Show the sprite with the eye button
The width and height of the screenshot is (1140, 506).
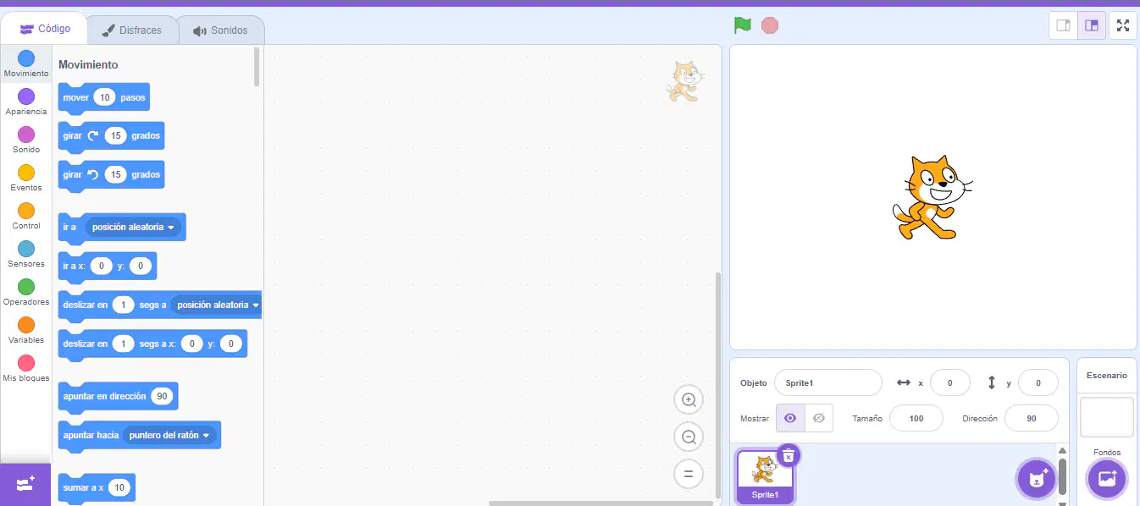point(790,418)
